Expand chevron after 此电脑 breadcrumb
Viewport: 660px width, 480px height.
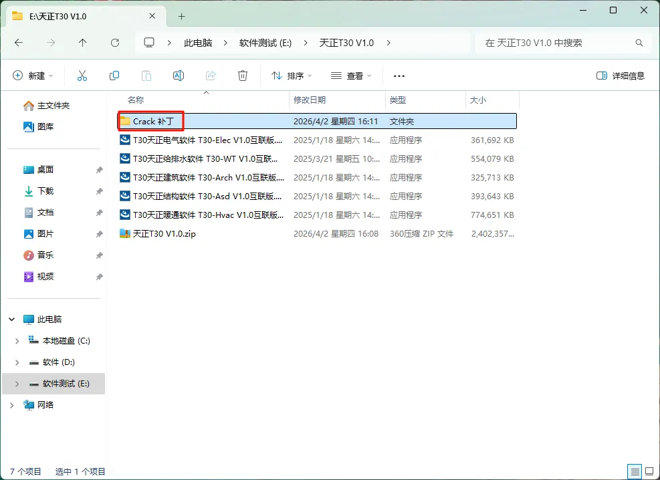click(225, 43)
